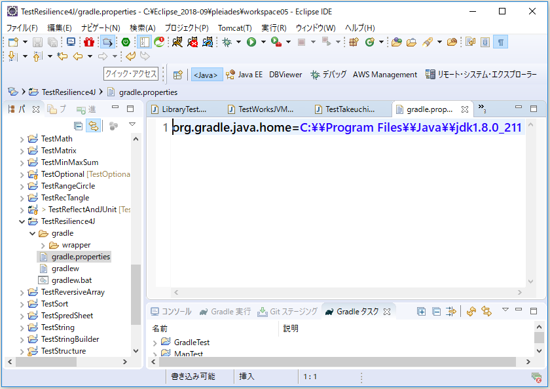Viewport: 550px width, 389px height.
Task: Click the Package Explorer vertical scrollbar
Action: (x=136, y=294)
